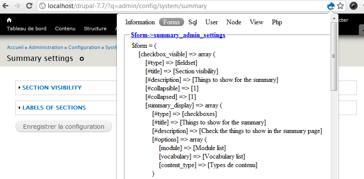Click the popup scrollbar up arrow

click(334, 19)
